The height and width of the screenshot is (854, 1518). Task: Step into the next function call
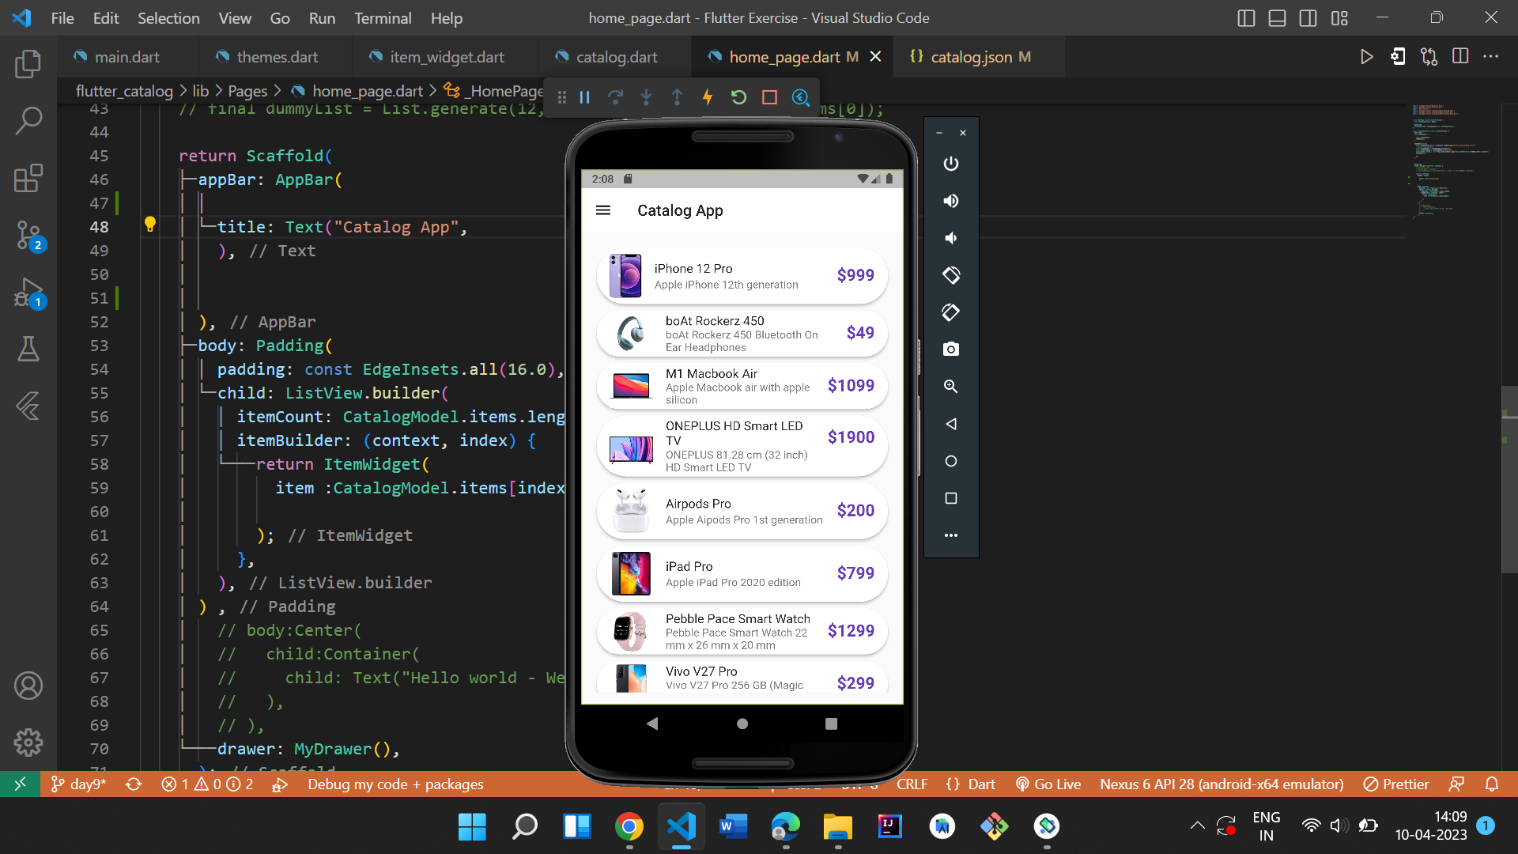click(x=647, y=97)
